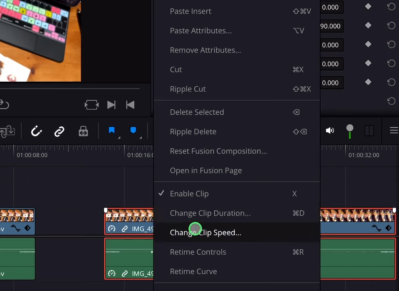Edit the 90.000 inspector value field
The width and height of the screenshot is (399, 291).
(x=332, y=26)
